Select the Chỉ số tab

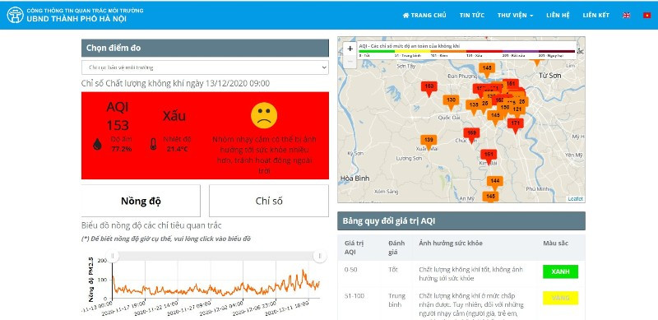[269, 201]
